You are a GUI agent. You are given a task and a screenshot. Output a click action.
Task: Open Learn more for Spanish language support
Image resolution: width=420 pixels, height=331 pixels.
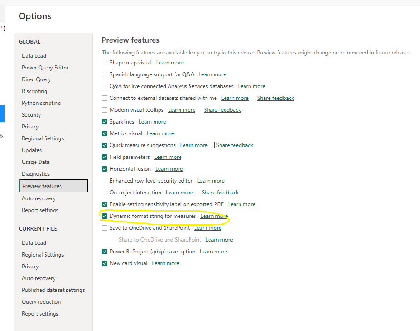point(212,74)
